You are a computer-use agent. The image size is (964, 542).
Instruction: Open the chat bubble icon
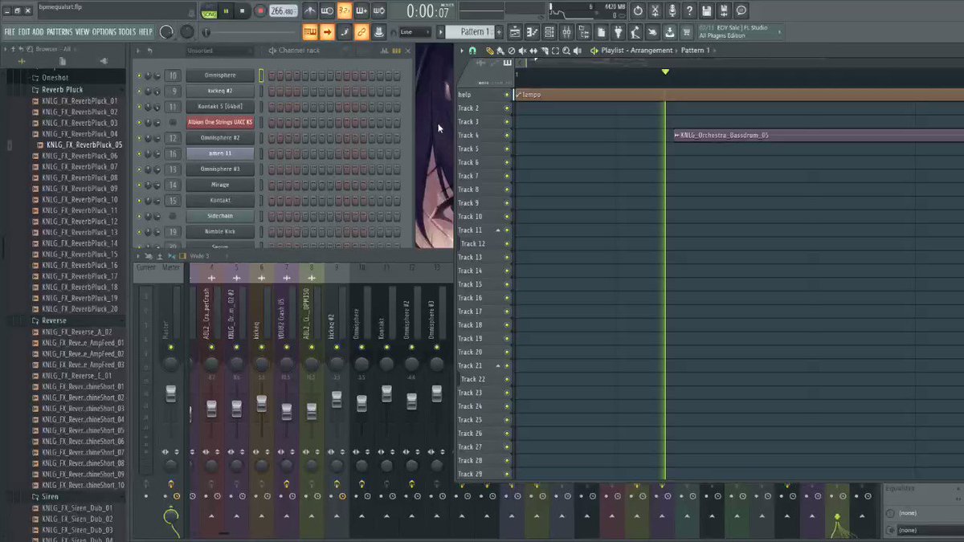tap(741, 10)
